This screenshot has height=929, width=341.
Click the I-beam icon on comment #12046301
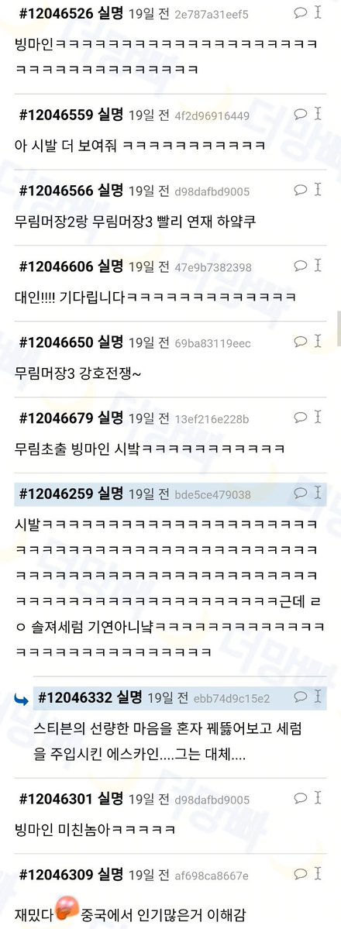(318, 797)
